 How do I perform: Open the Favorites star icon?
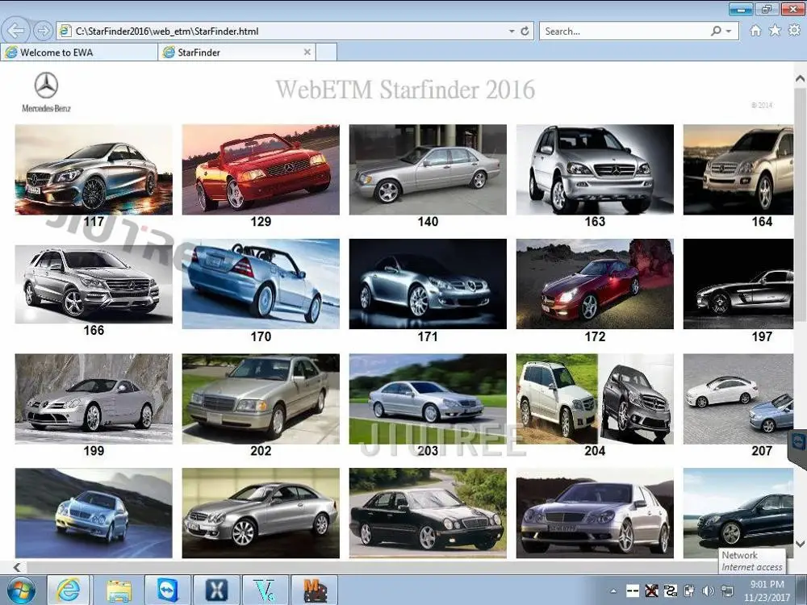(775, 31)
